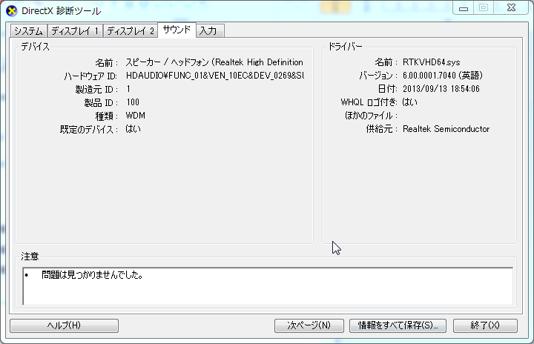Viewport: 534px width, 344px height.
Task: Open the ディスプレイ 2 tab
Action: (x=131, y=31)
